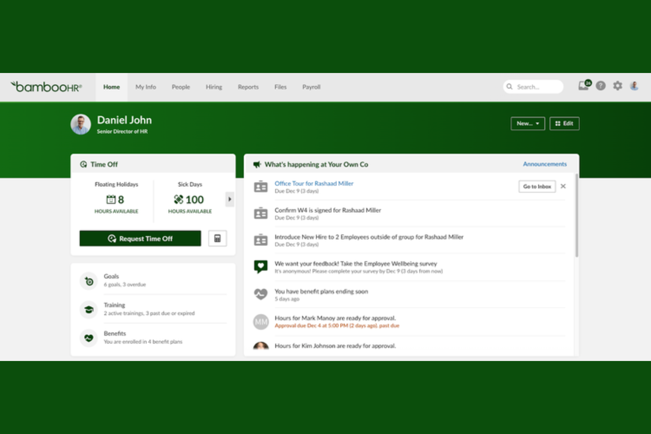Open the Hiring section
The image size is (651, 434).
point(214,87)
